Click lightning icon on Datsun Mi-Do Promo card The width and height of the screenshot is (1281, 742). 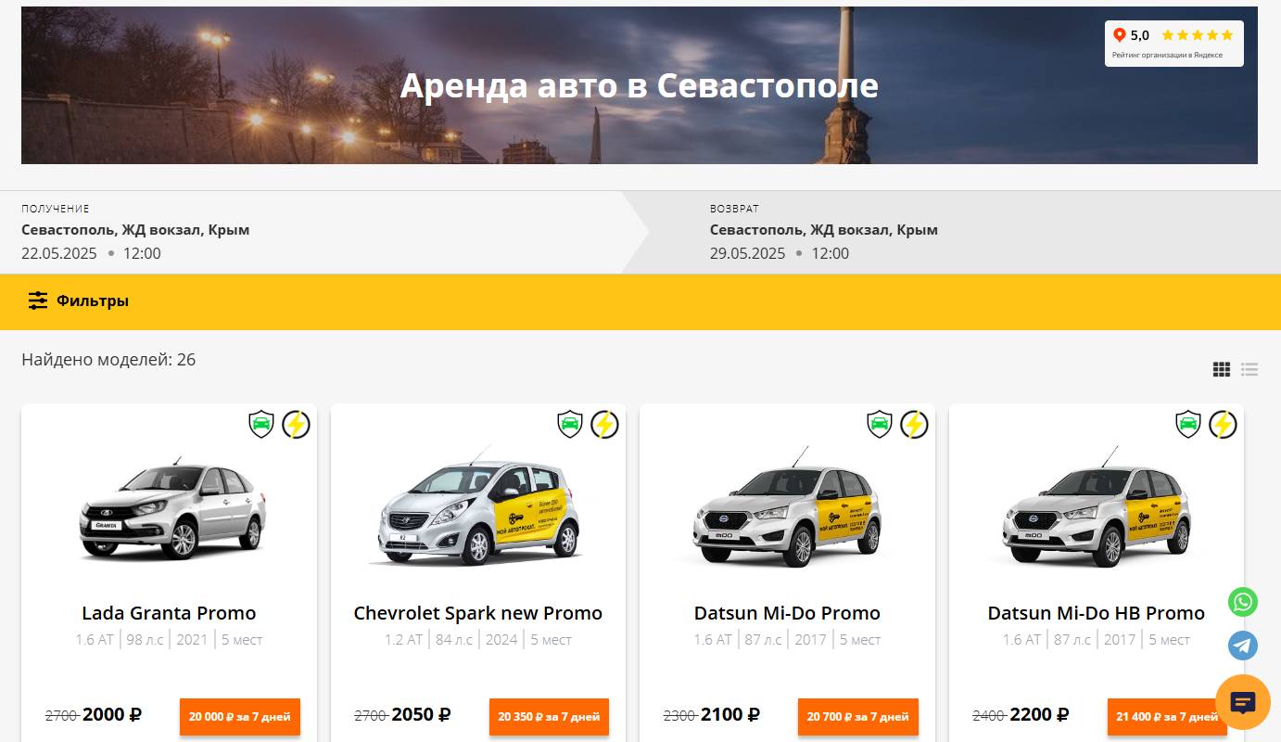coord(914,425)
